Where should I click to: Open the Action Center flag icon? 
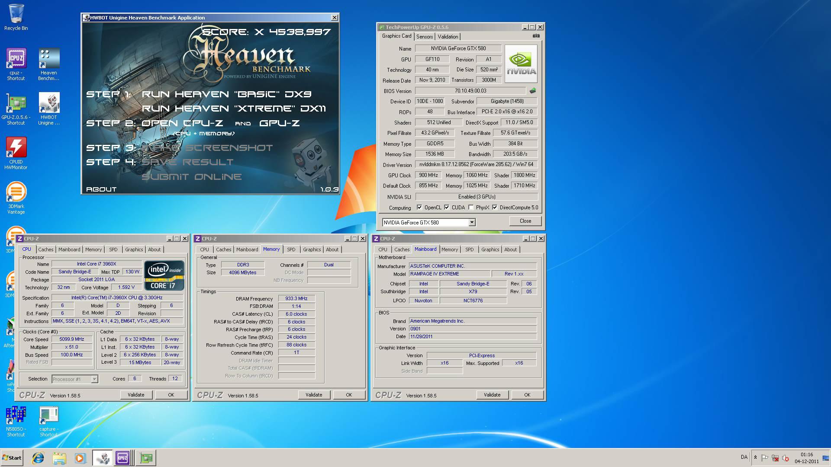pyautogui.click(x=765, y=457)
